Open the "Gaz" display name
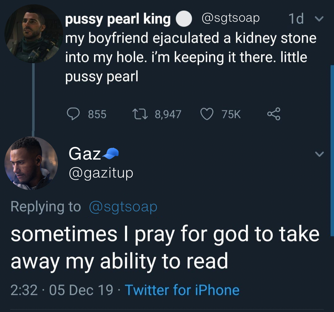334x312 pixels. coord(85,153)
